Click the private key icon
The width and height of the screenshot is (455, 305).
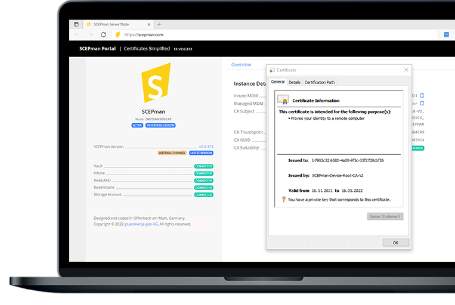click(x=284, y=199)
